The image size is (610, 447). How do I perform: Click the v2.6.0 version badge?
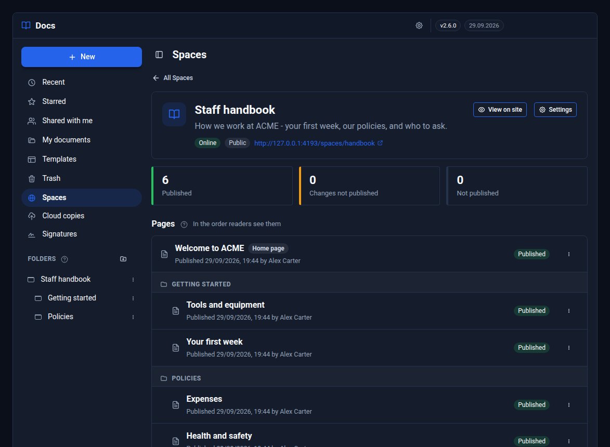pos(448,25)
